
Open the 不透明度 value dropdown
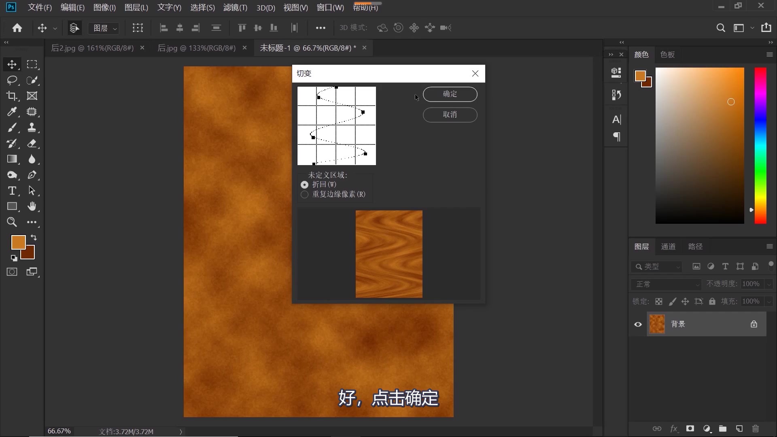point(769,284)
